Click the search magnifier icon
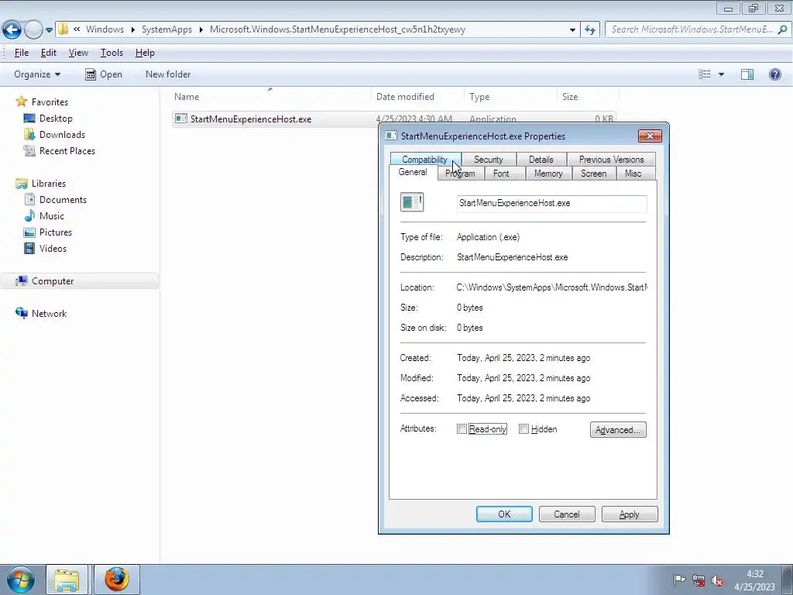 pyautogui.click(x=782, y=29)
